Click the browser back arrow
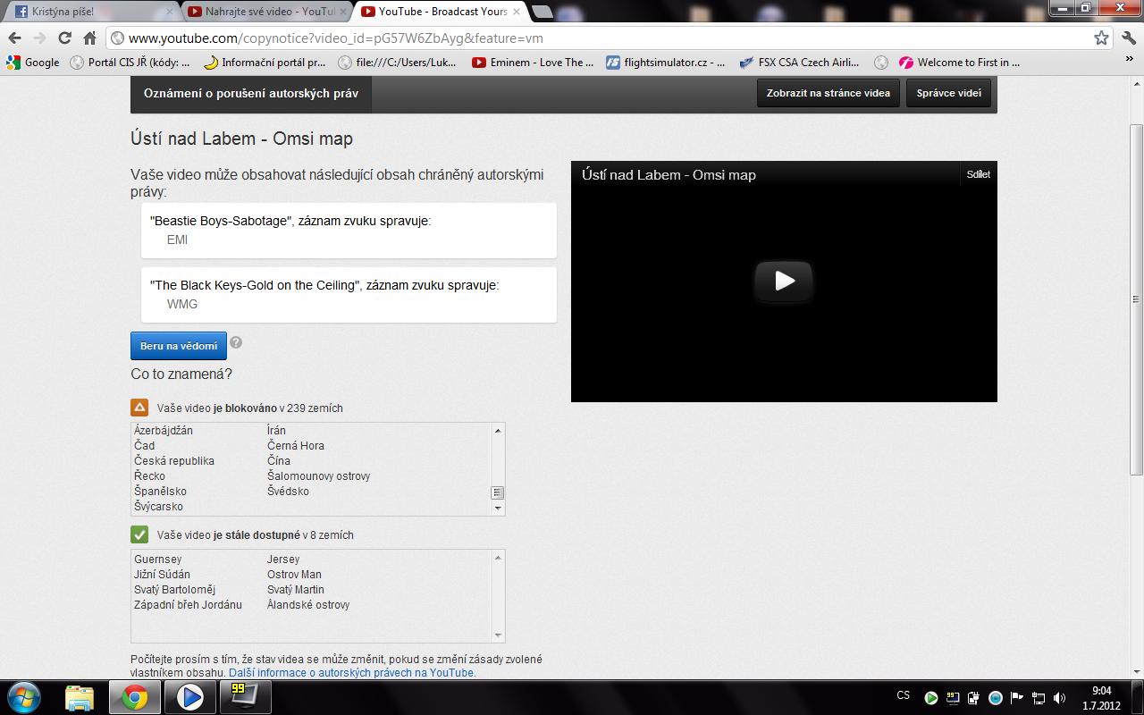Viewport: 1144px width, 715px height. (14, 38)
